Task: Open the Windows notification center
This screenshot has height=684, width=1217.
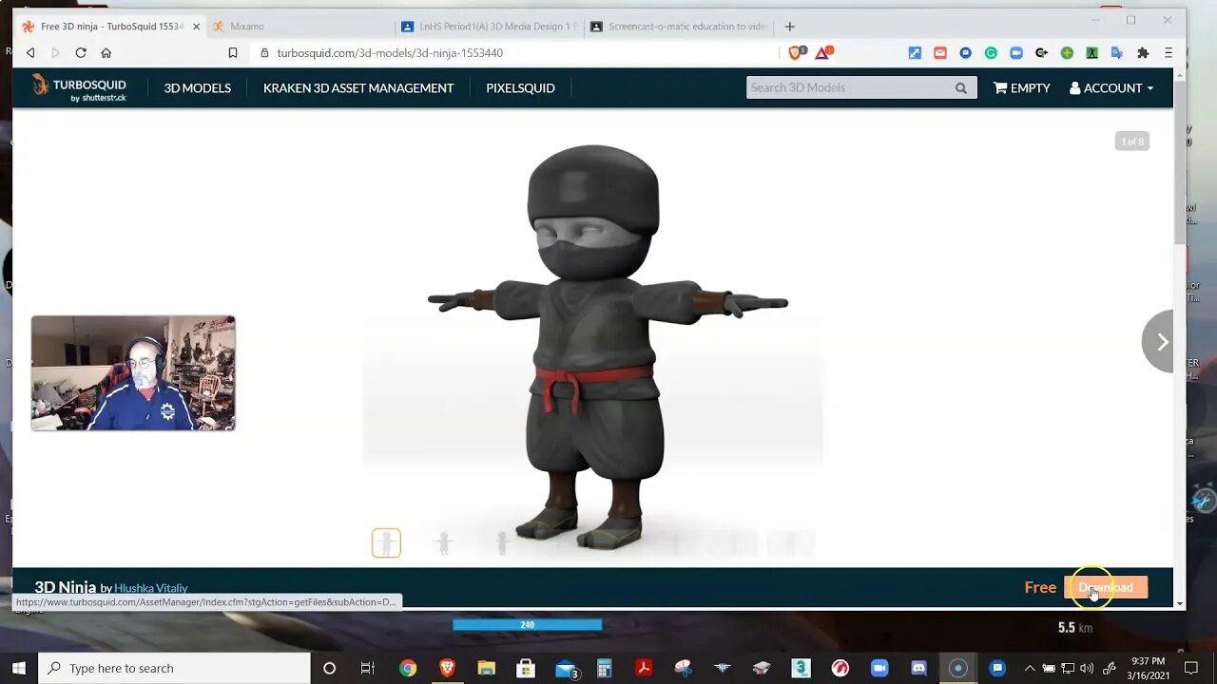Action: [x=1191, y=668]
